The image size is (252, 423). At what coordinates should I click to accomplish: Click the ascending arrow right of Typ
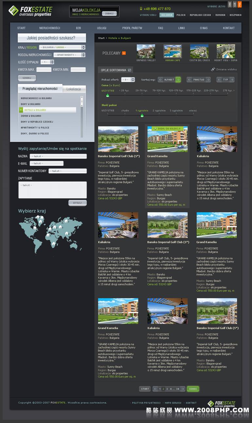232,80
